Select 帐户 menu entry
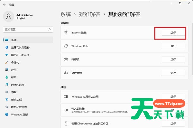This screenshot has width=193, height=128. (28, 77)
